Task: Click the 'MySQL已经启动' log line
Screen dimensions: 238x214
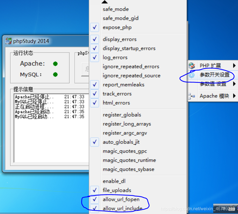Action: tap(49, 117)
